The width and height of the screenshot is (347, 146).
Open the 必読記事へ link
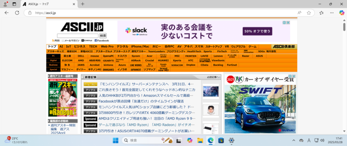(x=213, y=77)
